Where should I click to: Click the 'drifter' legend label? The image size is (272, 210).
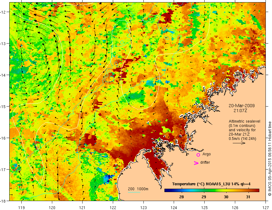point(205,162)
